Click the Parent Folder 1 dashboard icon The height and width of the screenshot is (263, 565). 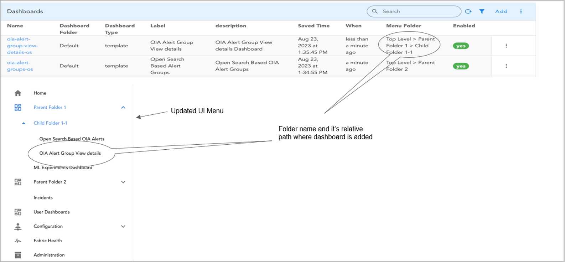coord(18,107)
